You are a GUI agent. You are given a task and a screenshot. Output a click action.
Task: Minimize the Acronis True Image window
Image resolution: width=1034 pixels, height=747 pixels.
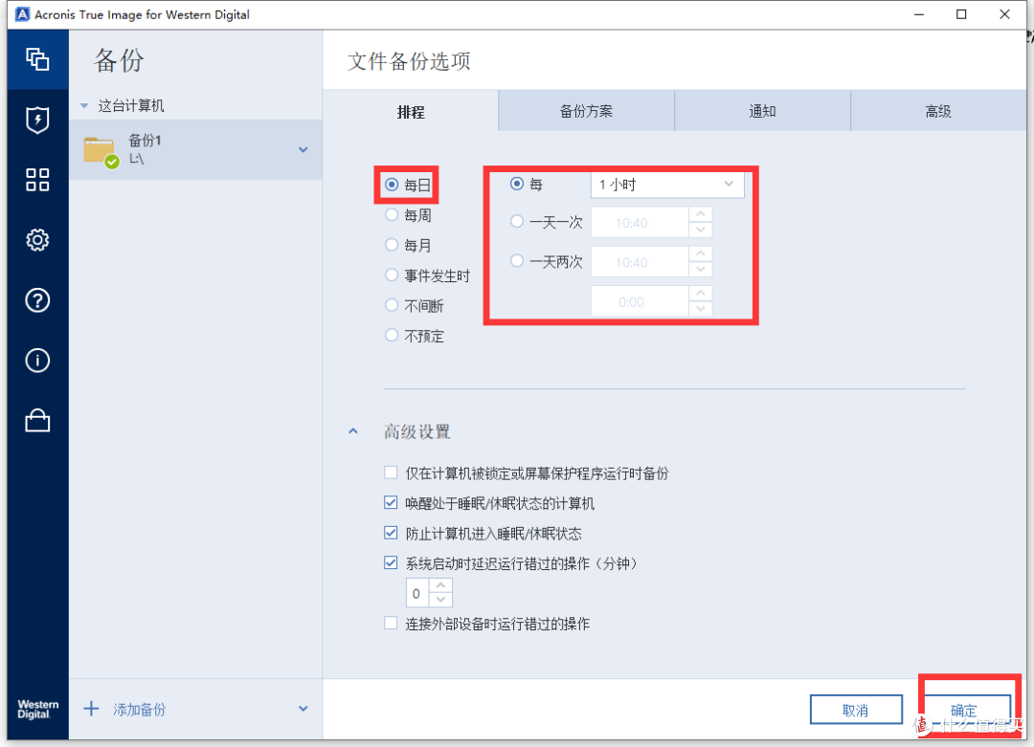point(918,14)
